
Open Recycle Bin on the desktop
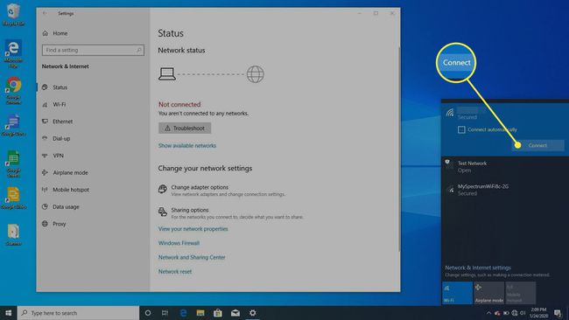[x=13, y=15]
